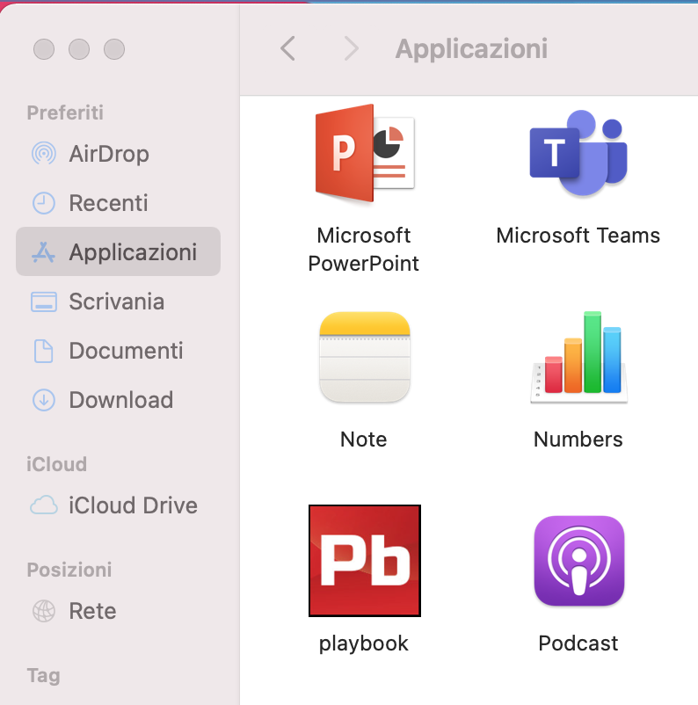Open Documenti in the sidebar
698x705 pixels.
pos(118,351)
